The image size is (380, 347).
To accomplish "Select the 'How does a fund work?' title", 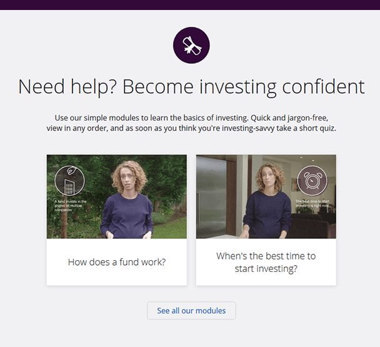I will [117, 262].
